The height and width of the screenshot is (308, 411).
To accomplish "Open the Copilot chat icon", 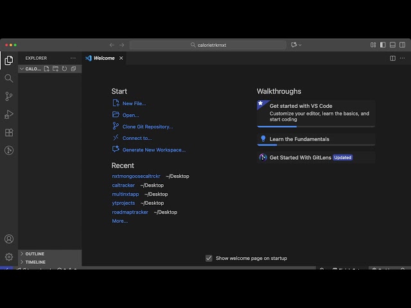I will click(x=294, y=45).
